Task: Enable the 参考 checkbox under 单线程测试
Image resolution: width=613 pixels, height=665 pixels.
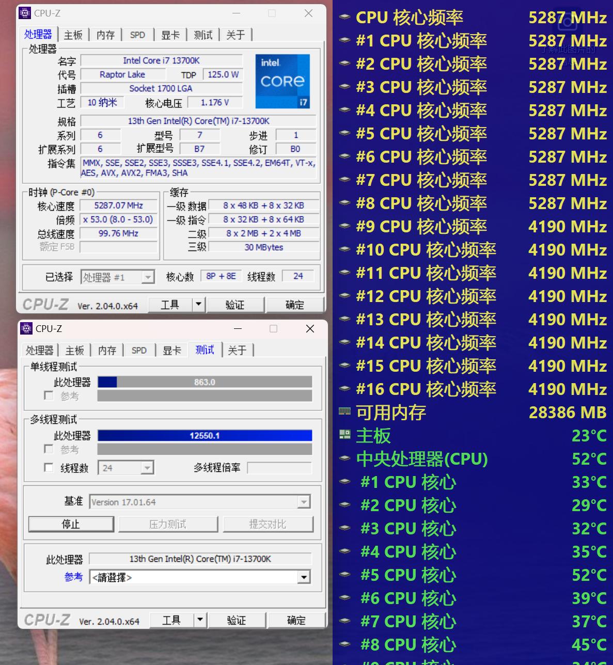Action: pos(49,395)
